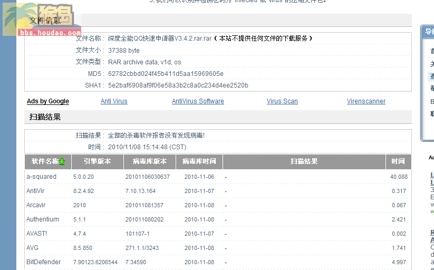This screenshot has height=270, width=434.
Task: Click the 扫描结果 section heading
Action: pyautogui.click(x=45, y=117)
